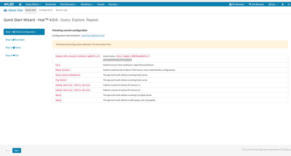Click the hadoop.hdfs_clusters.default.webhdfs_url label

coord(77,56)
